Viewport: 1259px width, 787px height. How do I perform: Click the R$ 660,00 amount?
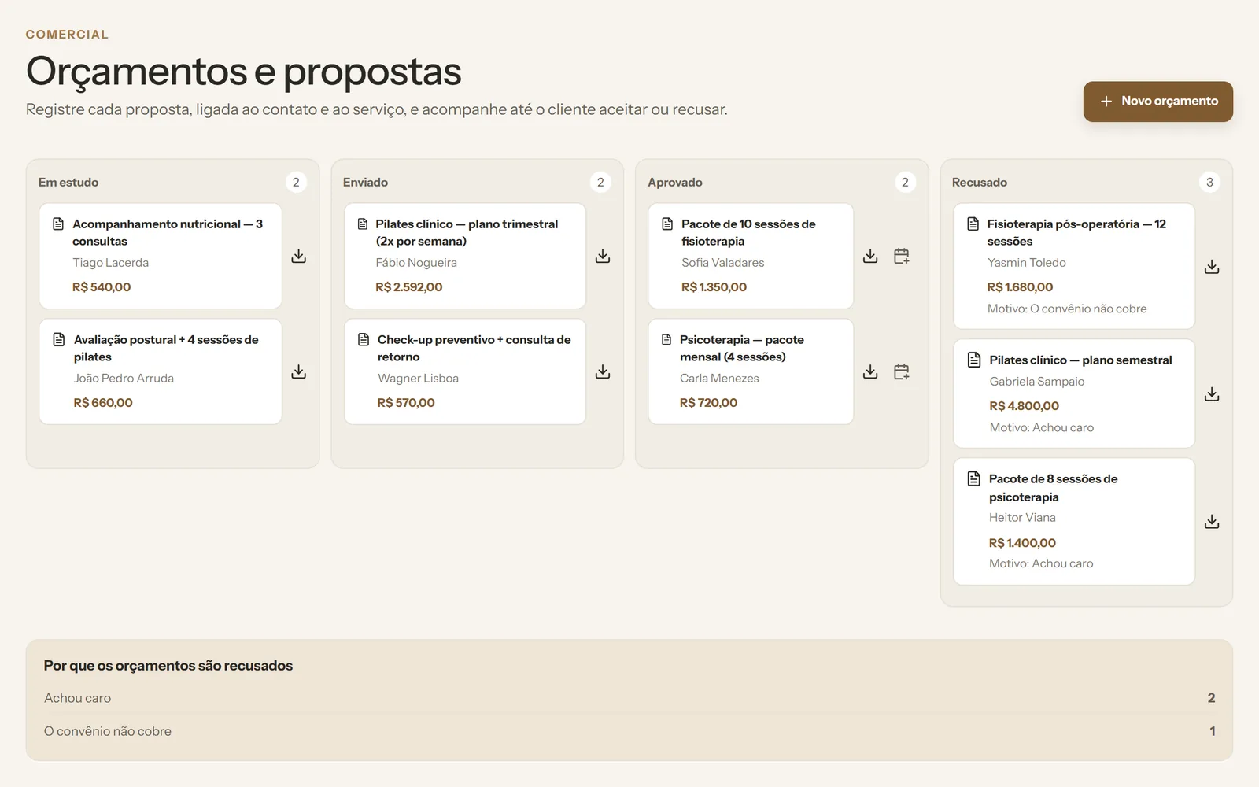point(103,403)
